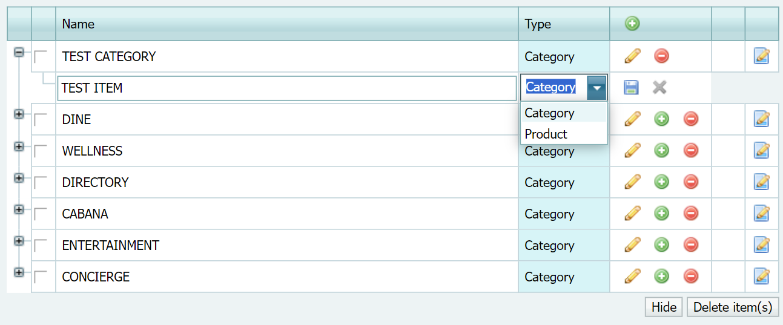Expand the DINE tree node
Screen dimensions: 783x325
point(19,114)
